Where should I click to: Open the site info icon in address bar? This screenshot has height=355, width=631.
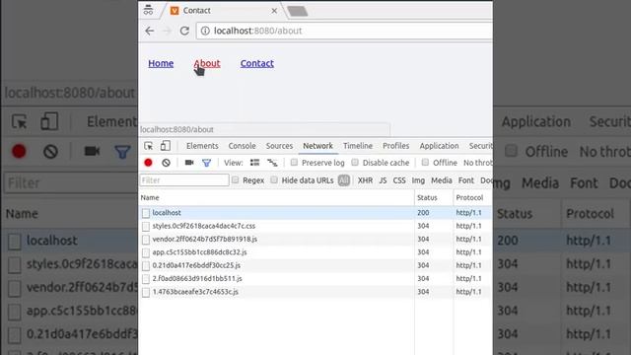[205, 31]
